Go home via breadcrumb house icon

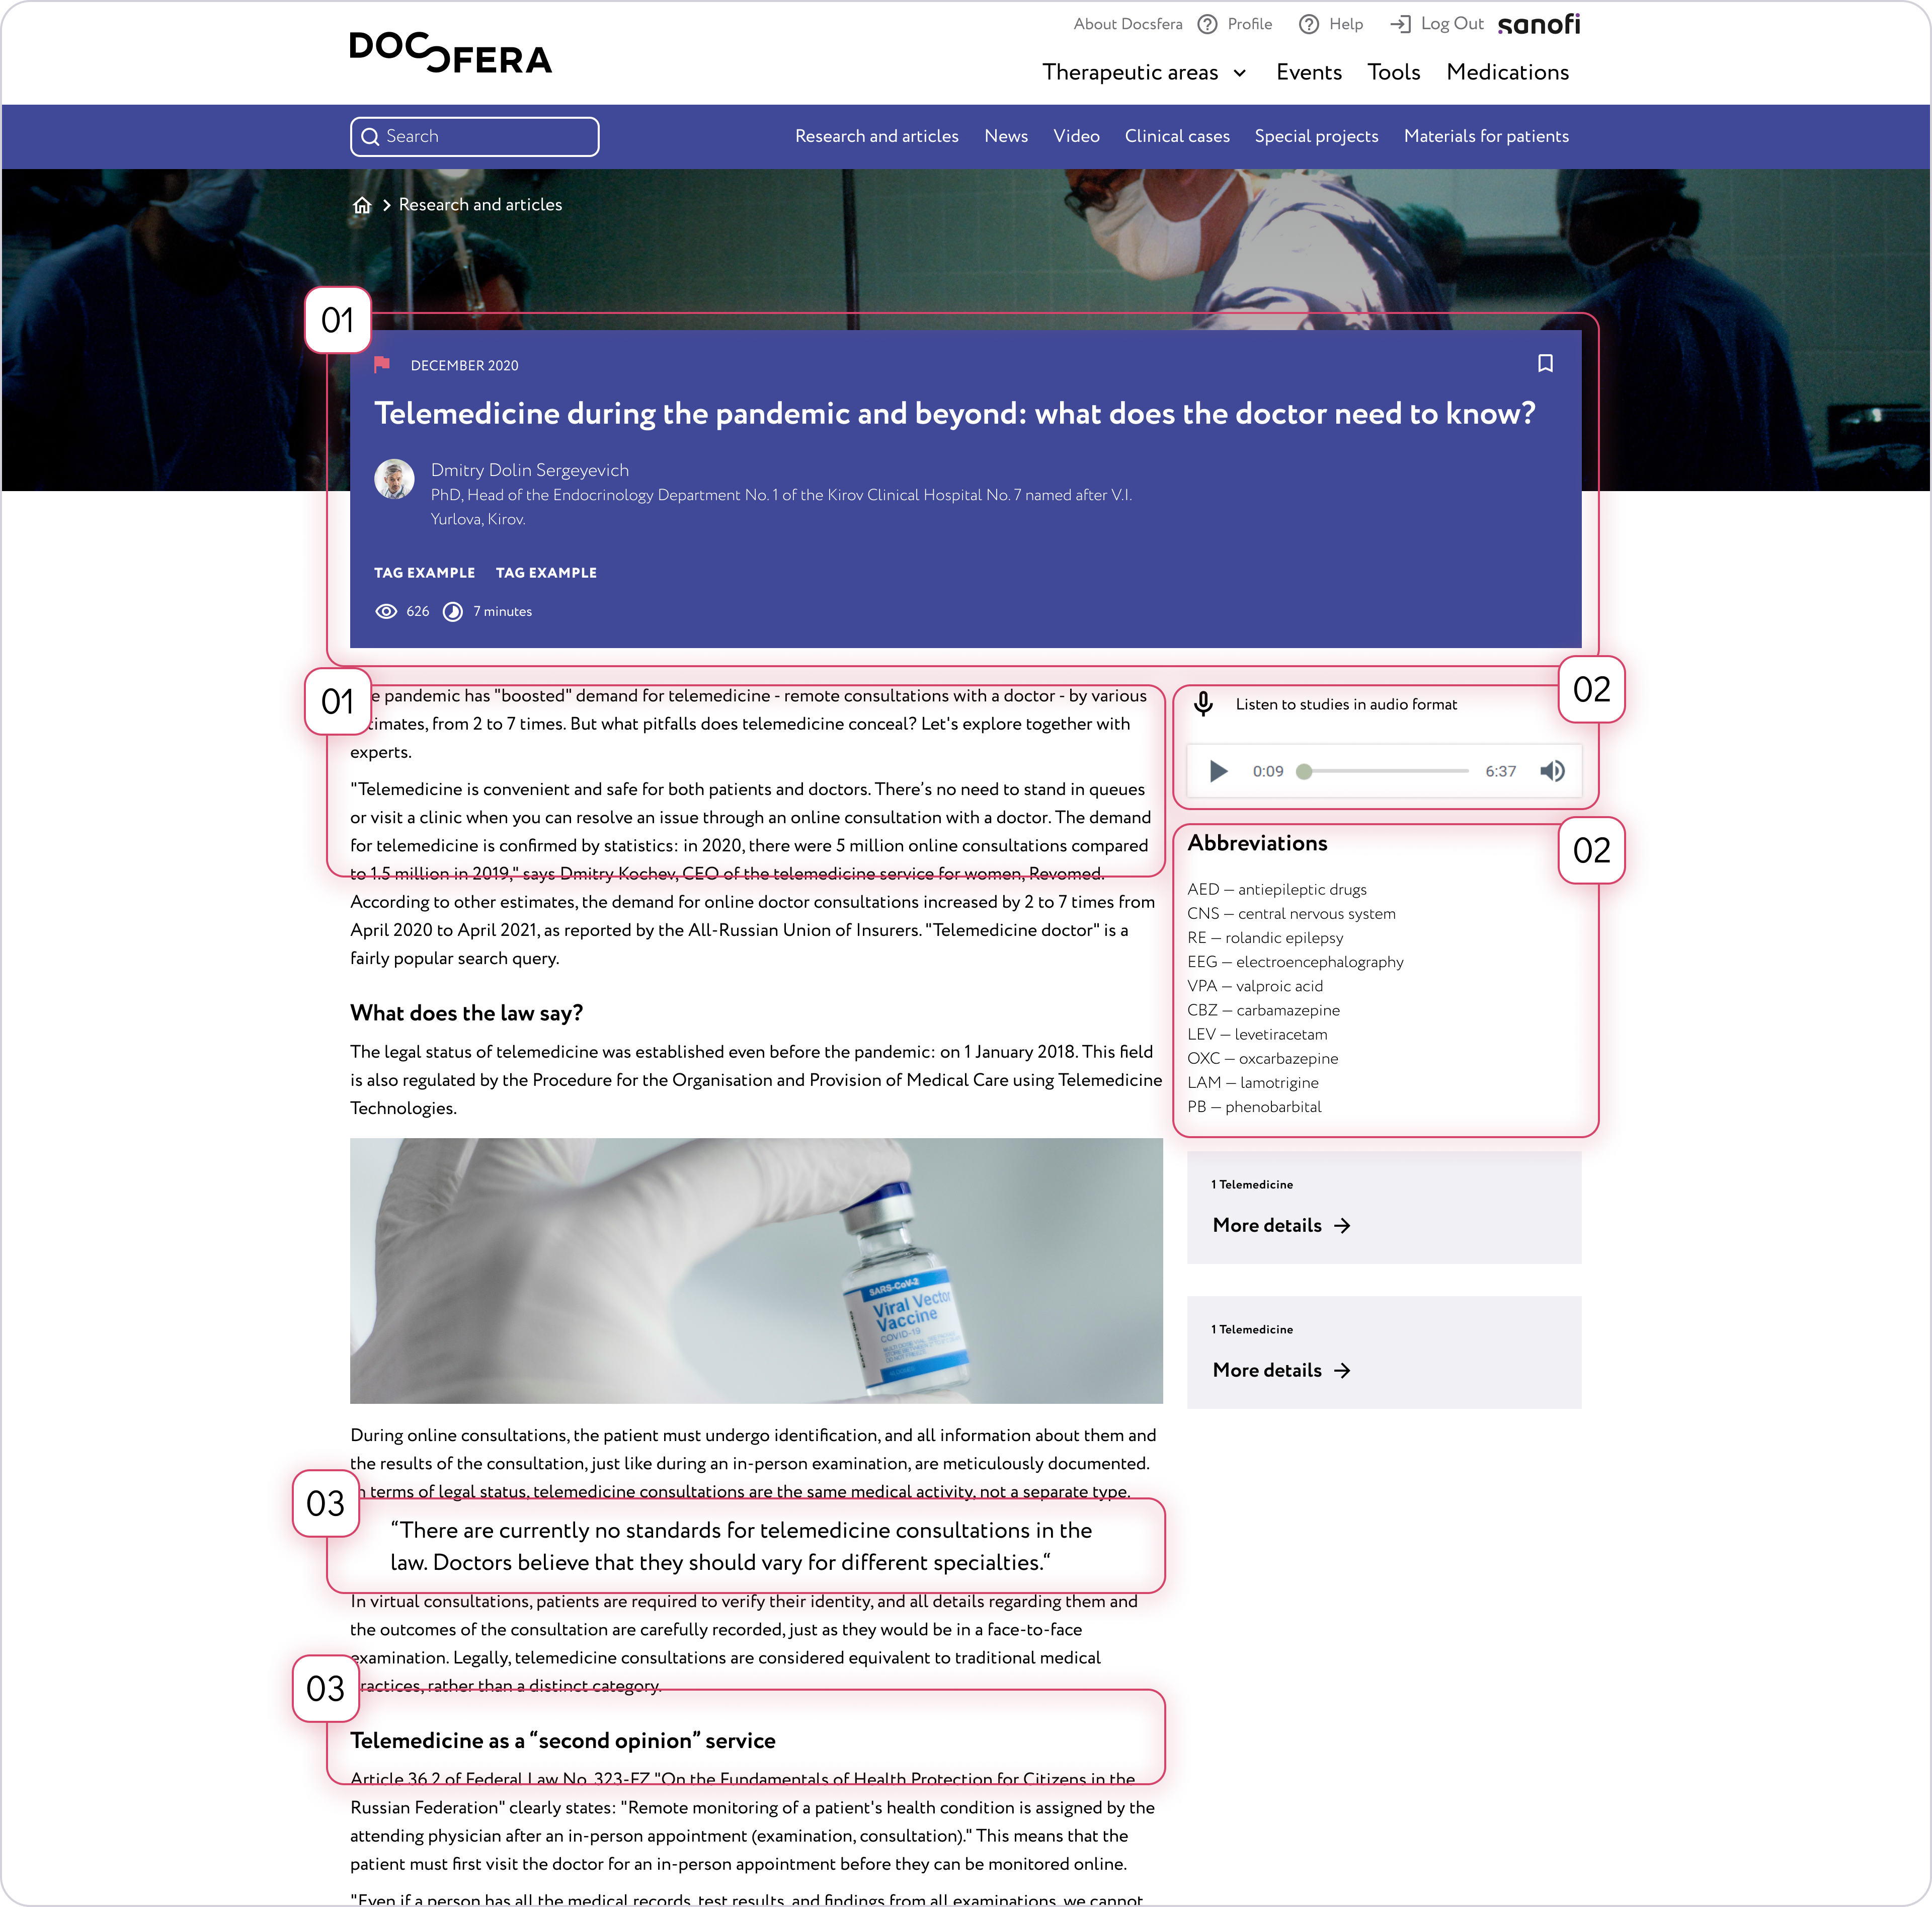coord(362,205)
